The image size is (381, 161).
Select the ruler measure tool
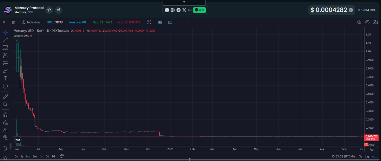5,96
